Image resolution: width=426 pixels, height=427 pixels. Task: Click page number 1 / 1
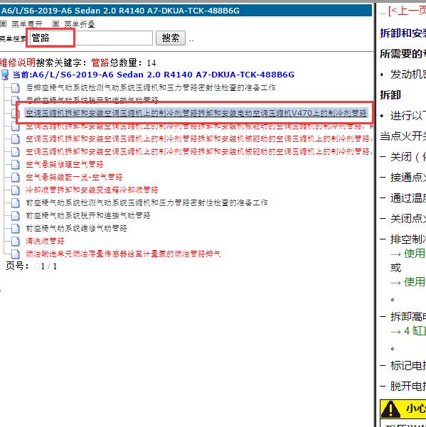coord(49,266)
